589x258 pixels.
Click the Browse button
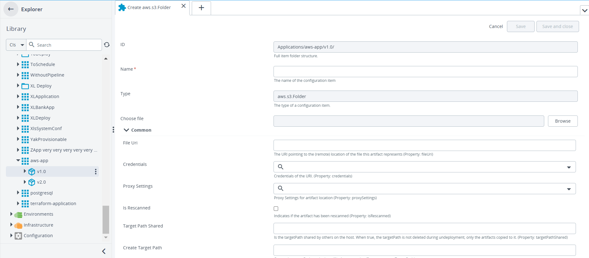click(563, 121)
